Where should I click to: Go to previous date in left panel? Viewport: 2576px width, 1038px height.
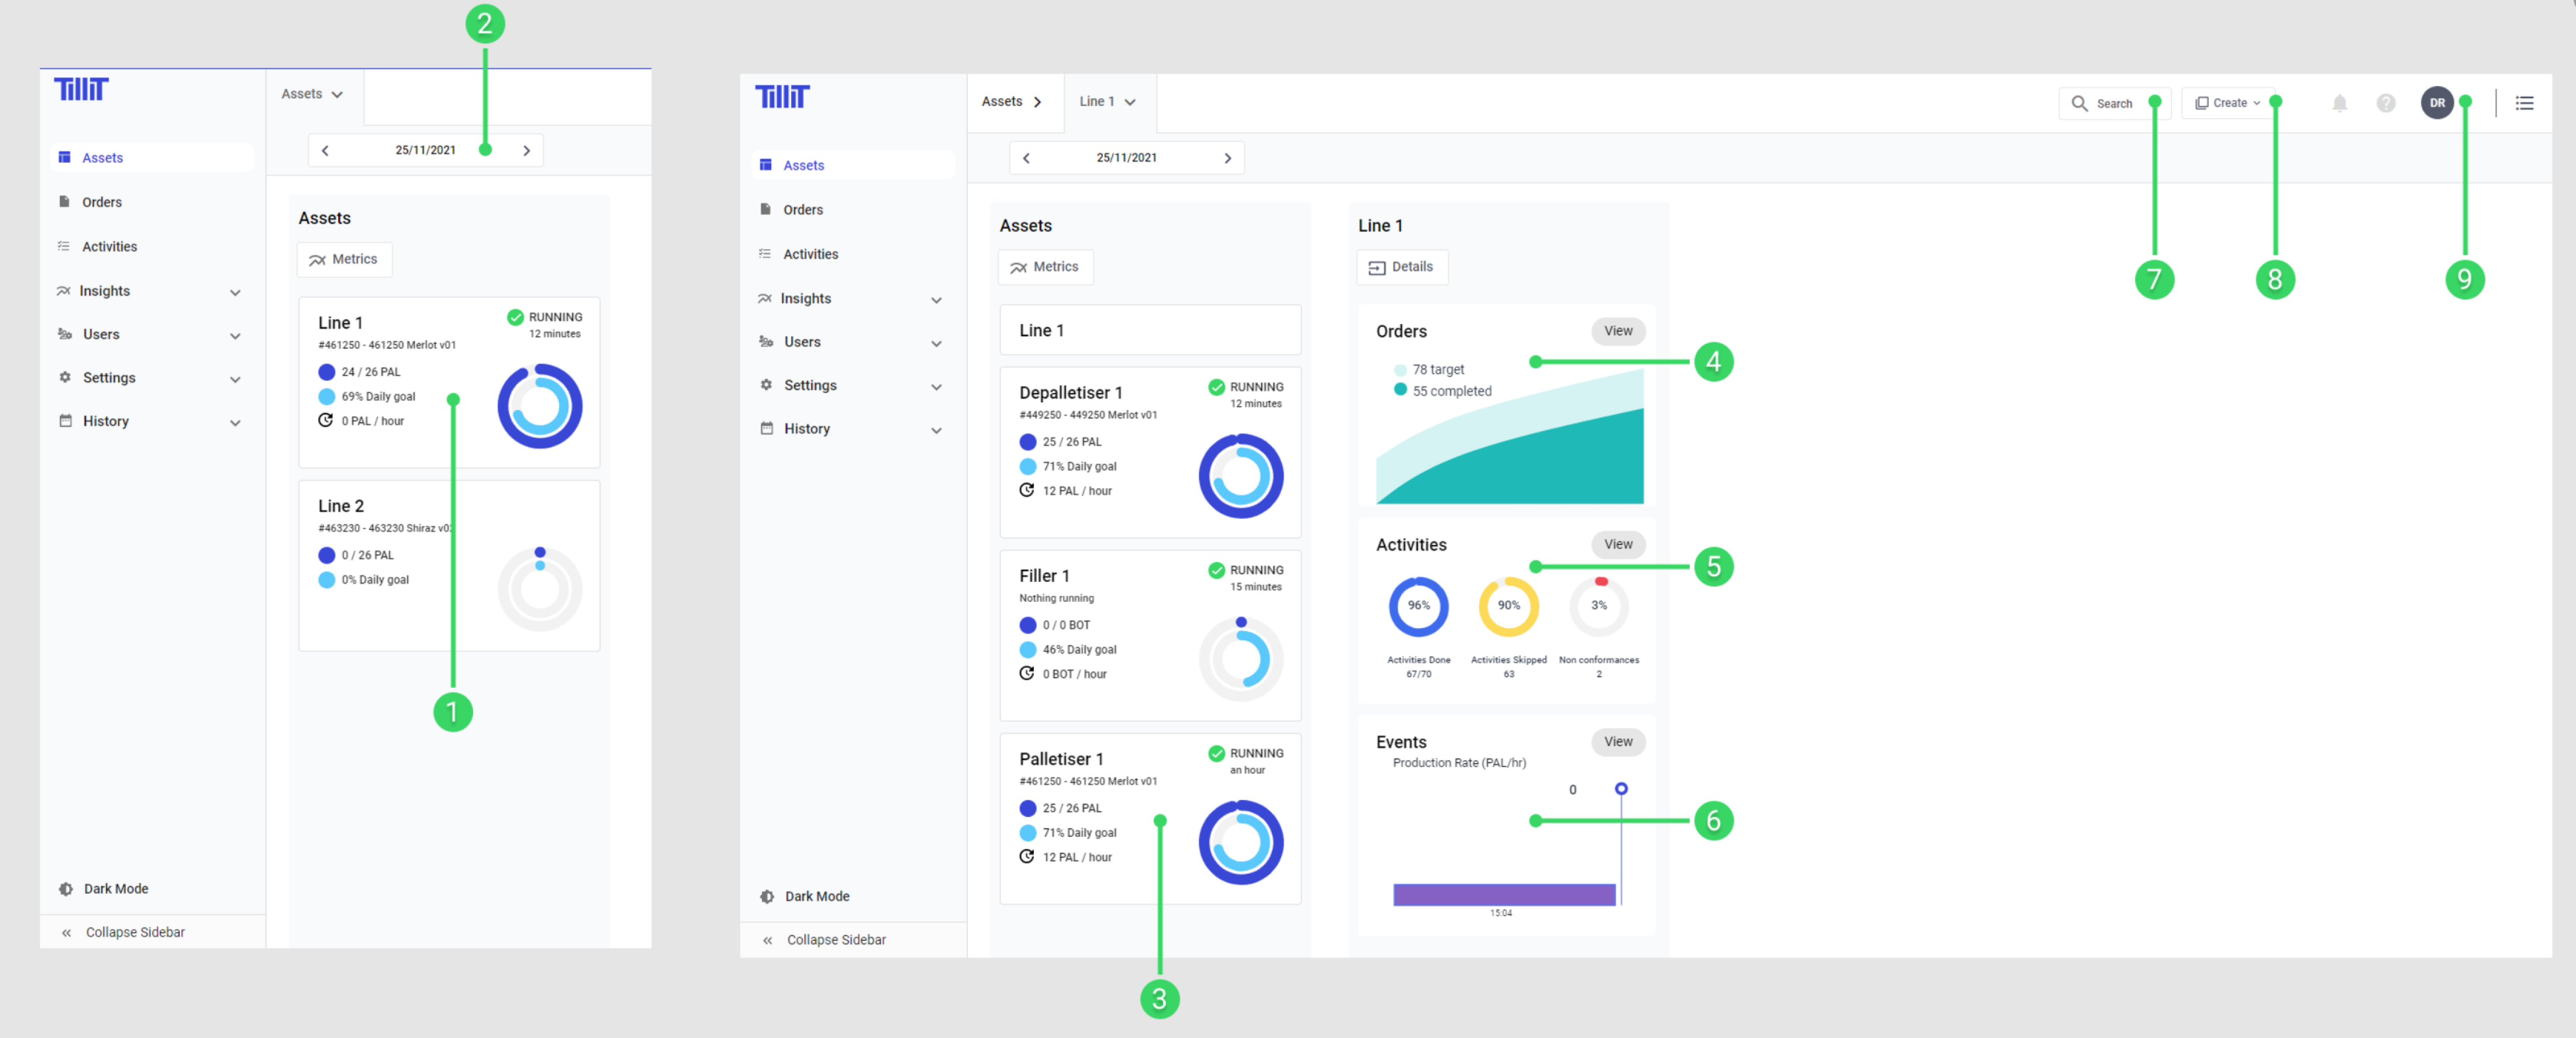(325, 151)
